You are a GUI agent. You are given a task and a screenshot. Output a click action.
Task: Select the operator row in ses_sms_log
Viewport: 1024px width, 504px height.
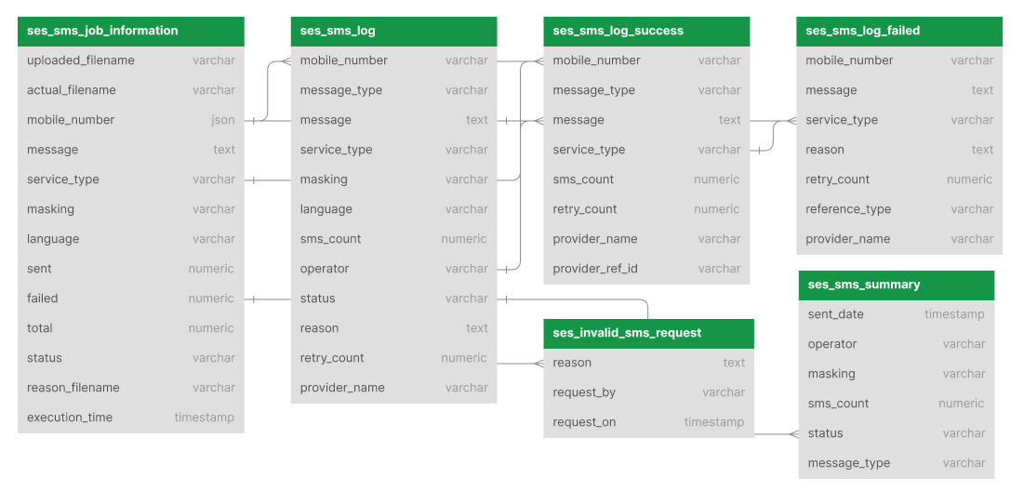(393, 269)
